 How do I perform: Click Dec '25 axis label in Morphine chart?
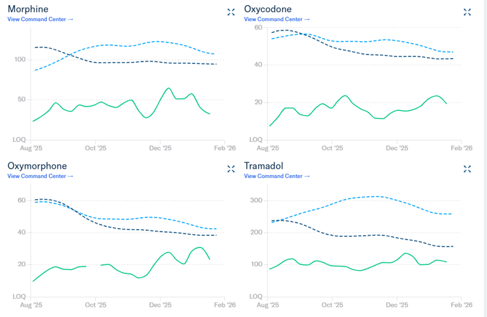pos(160,148)
